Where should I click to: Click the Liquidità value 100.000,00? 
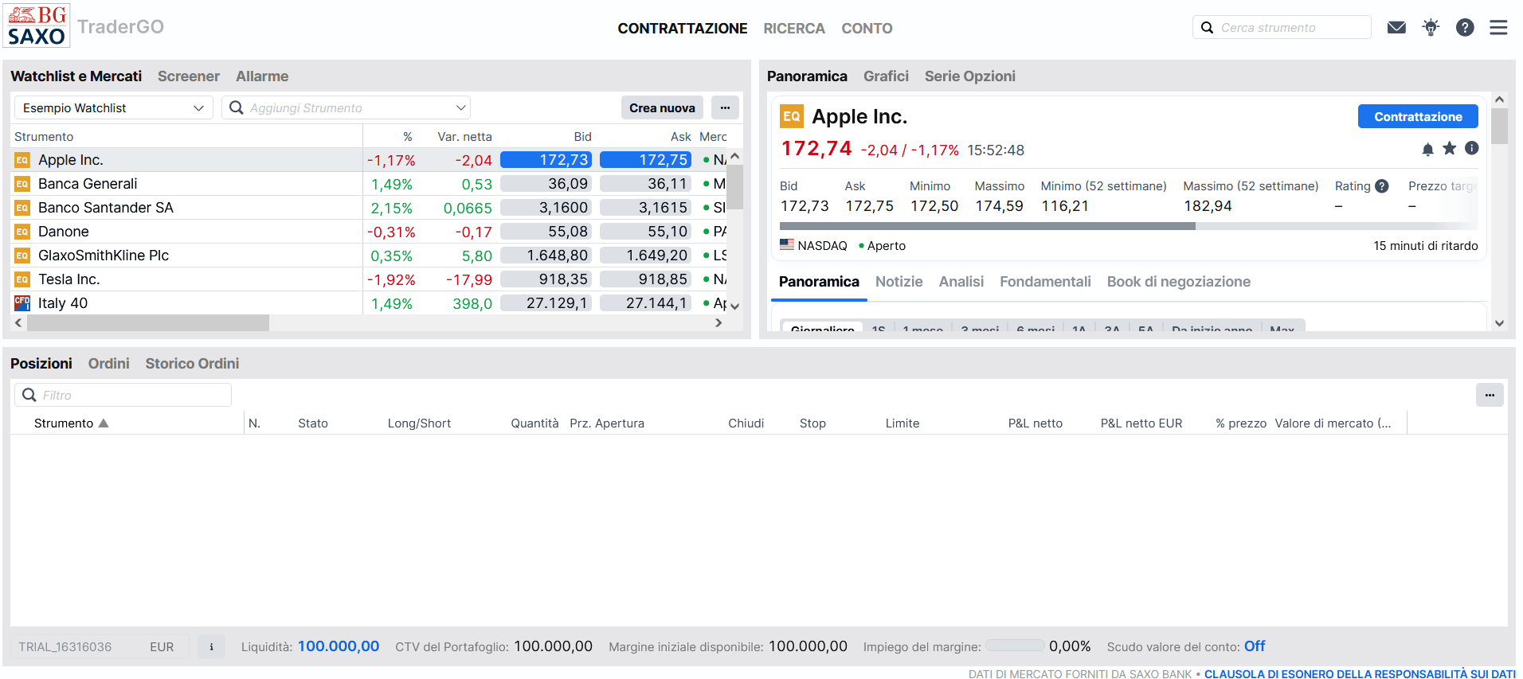click(x=339, y=646)
